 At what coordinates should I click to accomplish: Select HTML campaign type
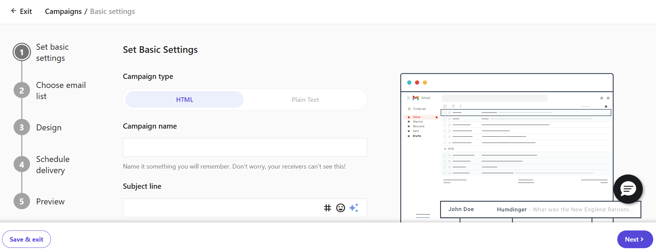point(184,100)
